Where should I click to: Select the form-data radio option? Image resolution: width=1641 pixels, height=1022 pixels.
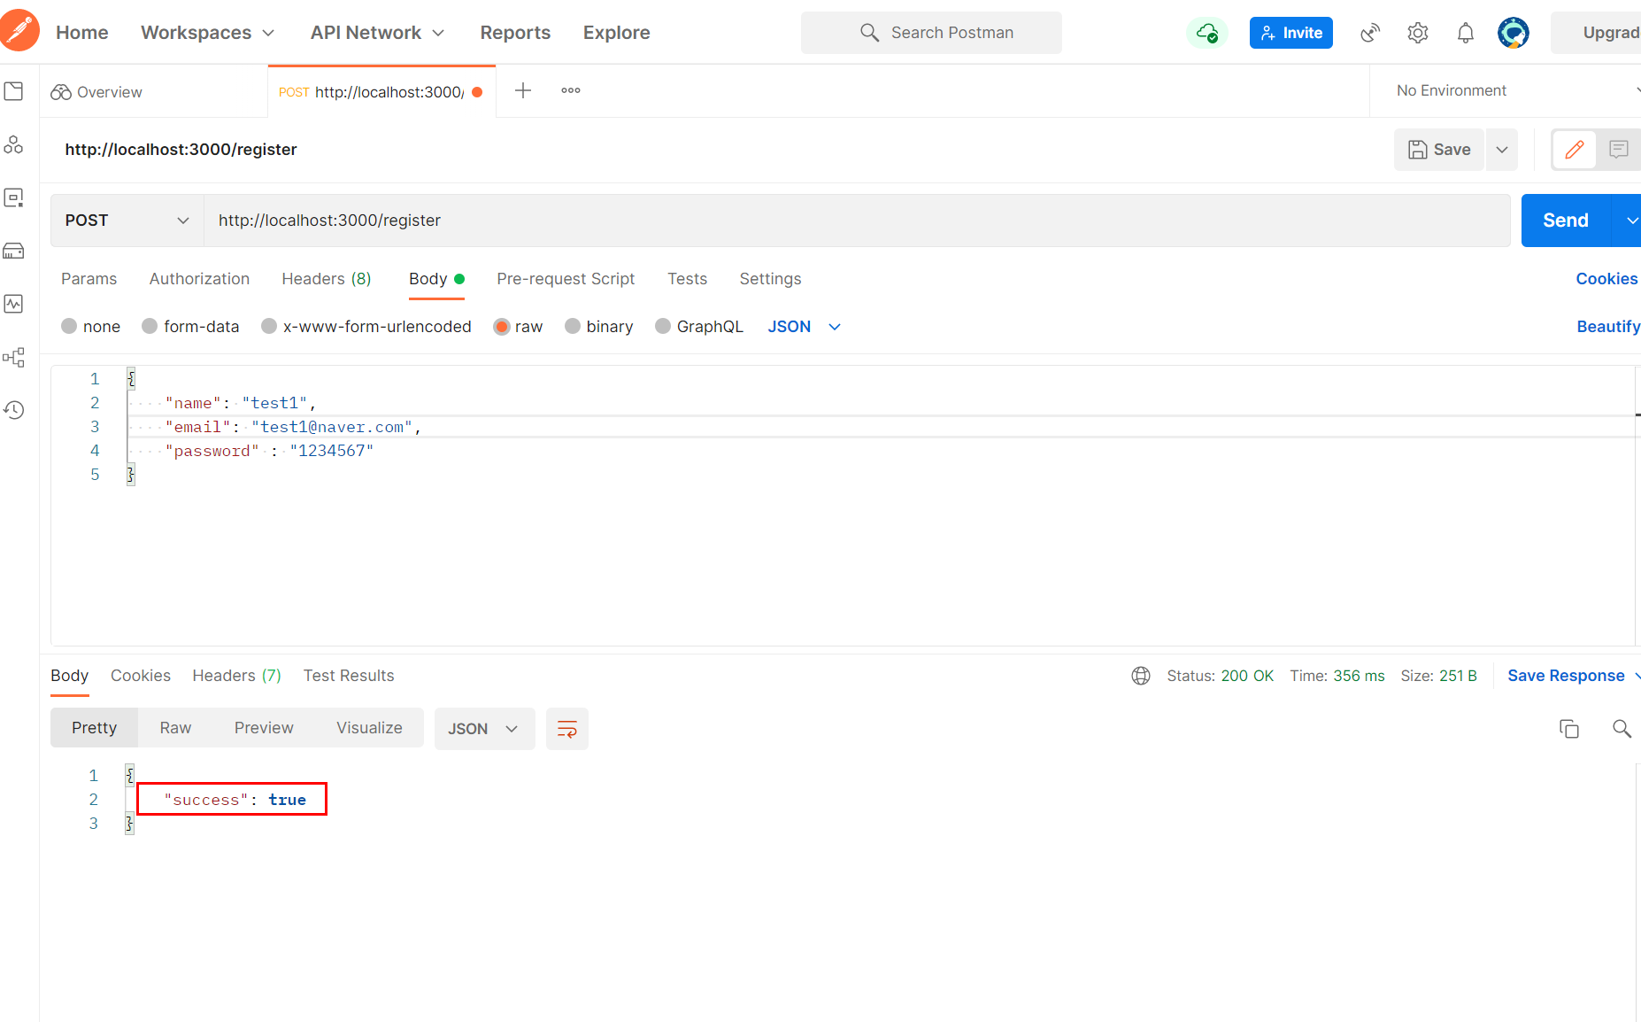(x=150, y=326)
